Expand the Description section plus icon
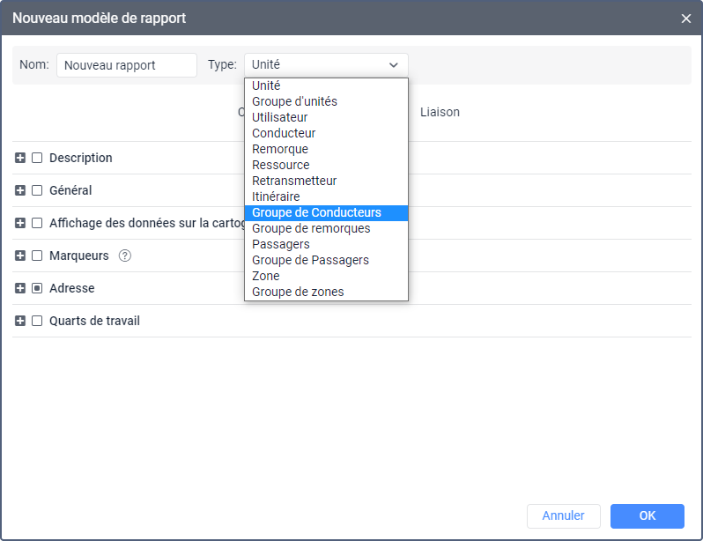 [20, 158]
